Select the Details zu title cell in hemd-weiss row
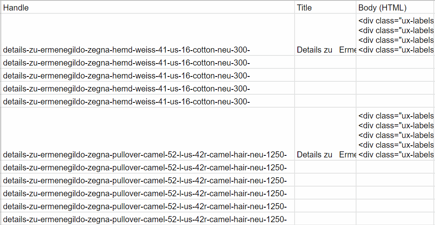 [x=325, y=34]
